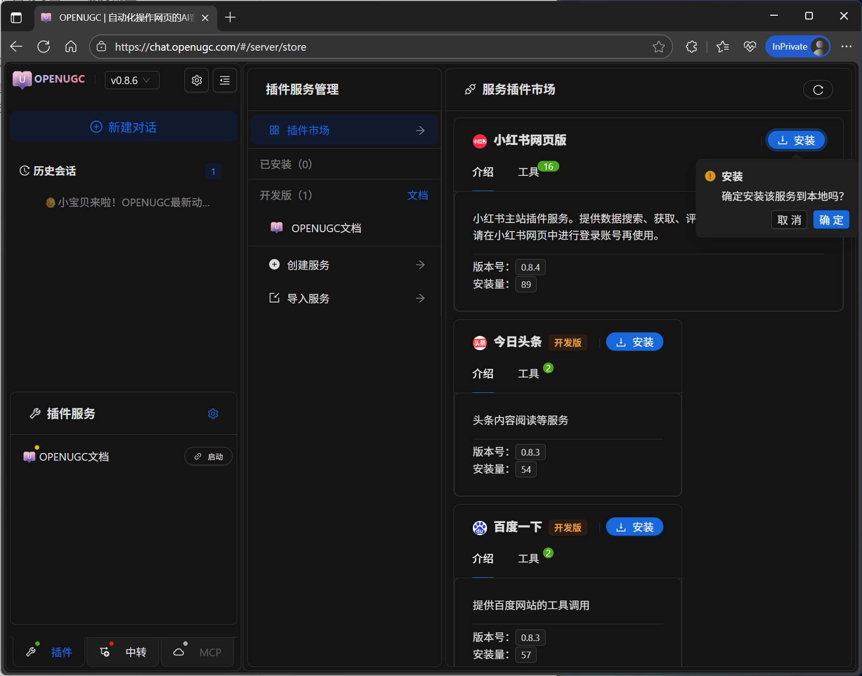Open 创建服务 menu item
Image resolution: width=862 pixels, height=676 pixels.
coord(344,265)
